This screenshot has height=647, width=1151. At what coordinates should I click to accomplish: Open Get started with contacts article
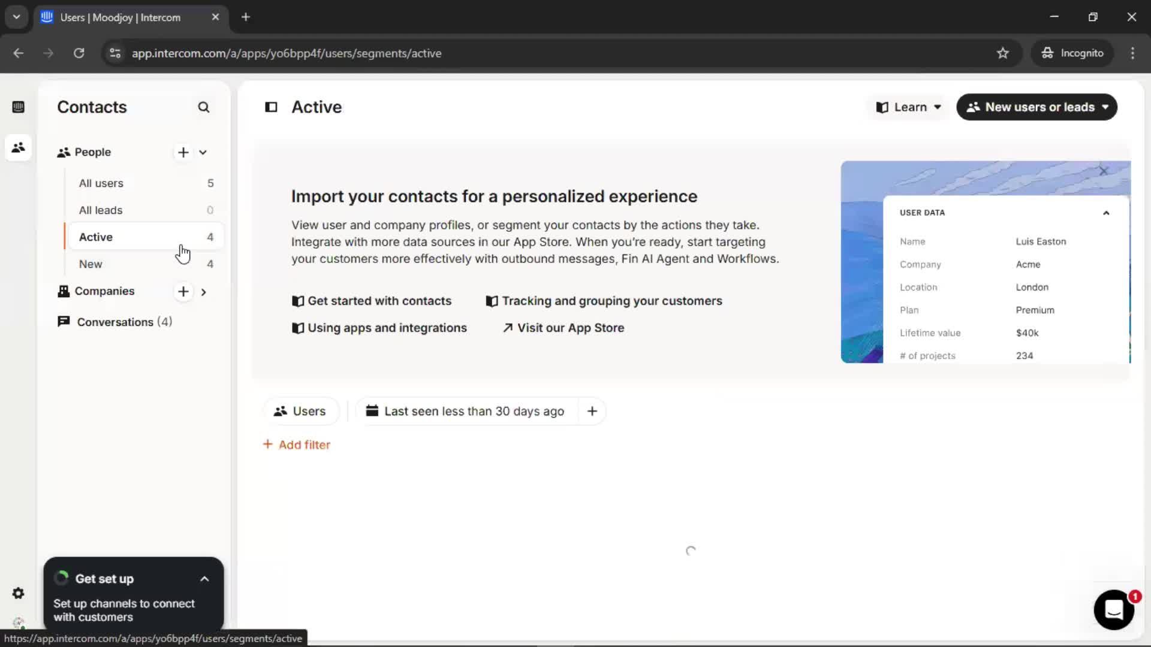[371, 301]
